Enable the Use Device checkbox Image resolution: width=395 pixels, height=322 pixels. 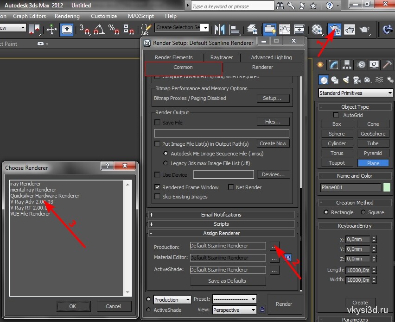(158, 174)
